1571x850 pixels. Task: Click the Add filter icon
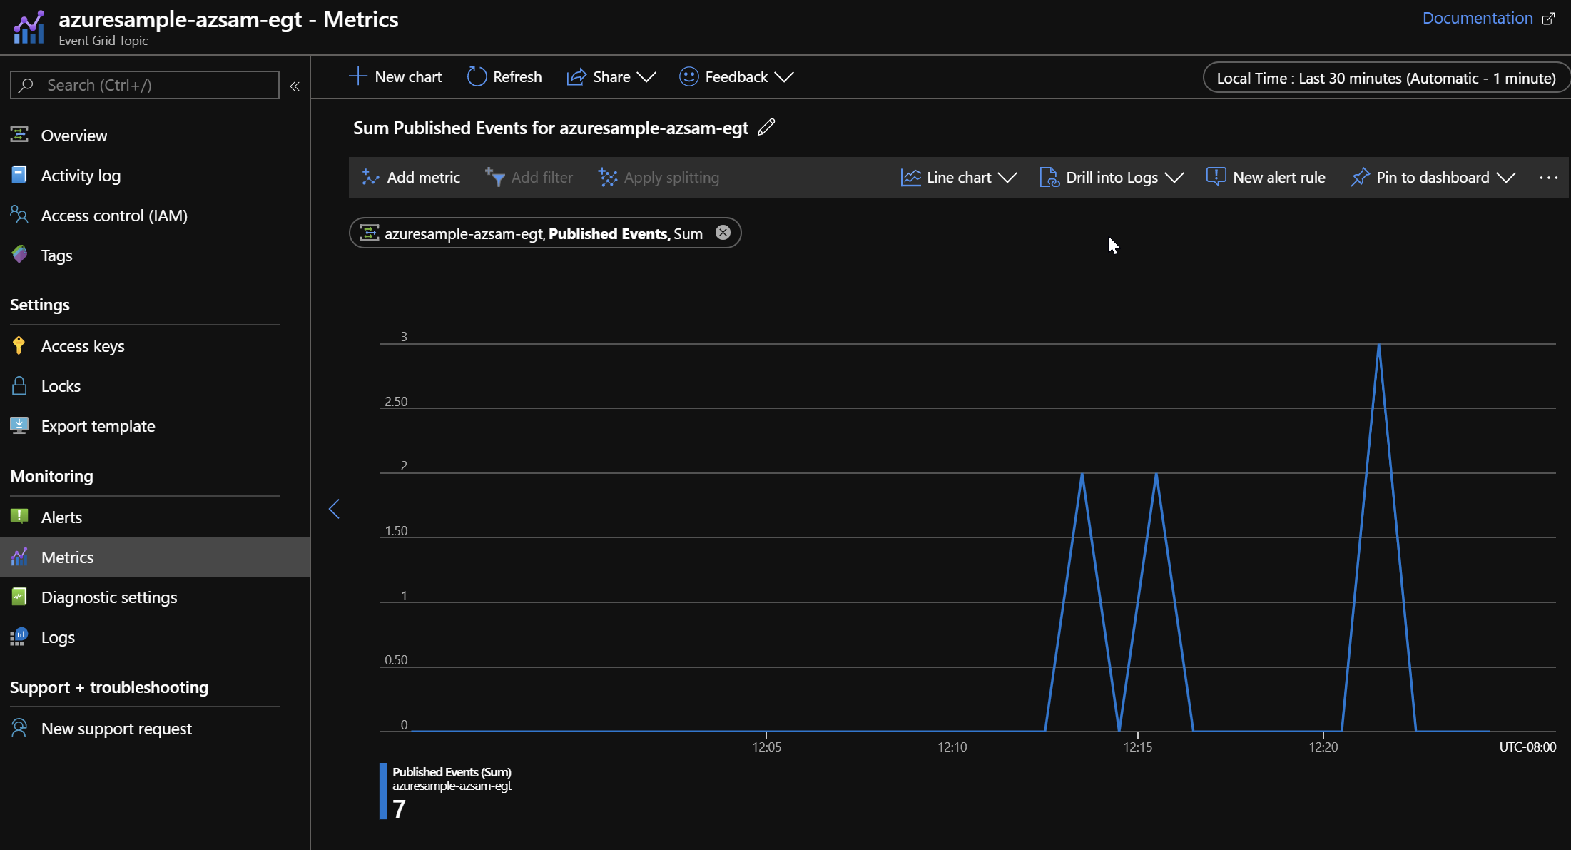coord(494,176)
